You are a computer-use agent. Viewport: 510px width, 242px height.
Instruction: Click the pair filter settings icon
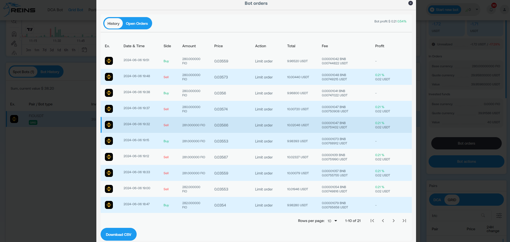(499, 216)
